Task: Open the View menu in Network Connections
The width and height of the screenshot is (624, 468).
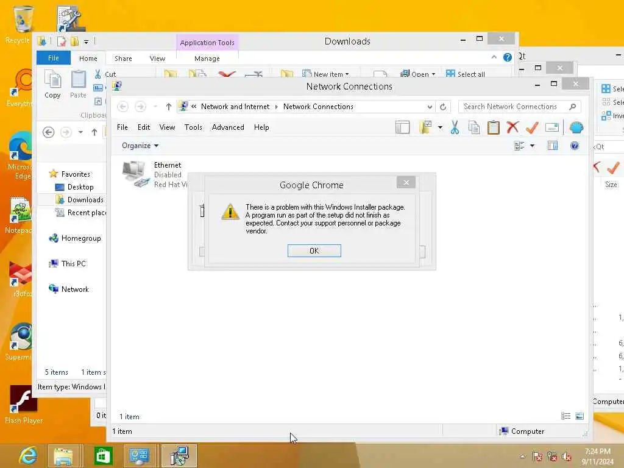Action: point(167,127)
